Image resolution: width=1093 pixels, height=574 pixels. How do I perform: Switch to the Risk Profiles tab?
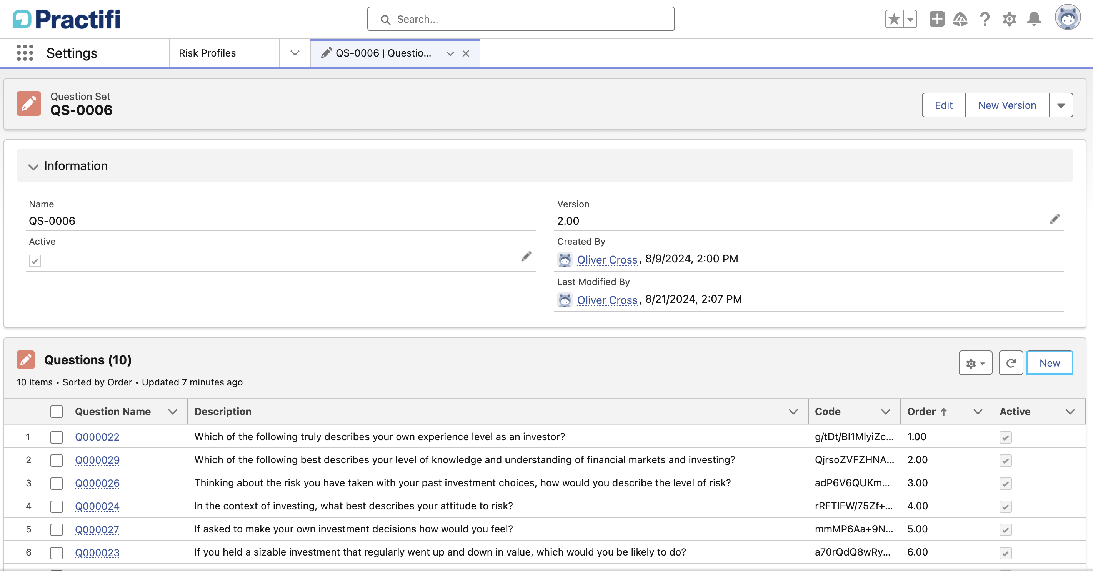207,53
